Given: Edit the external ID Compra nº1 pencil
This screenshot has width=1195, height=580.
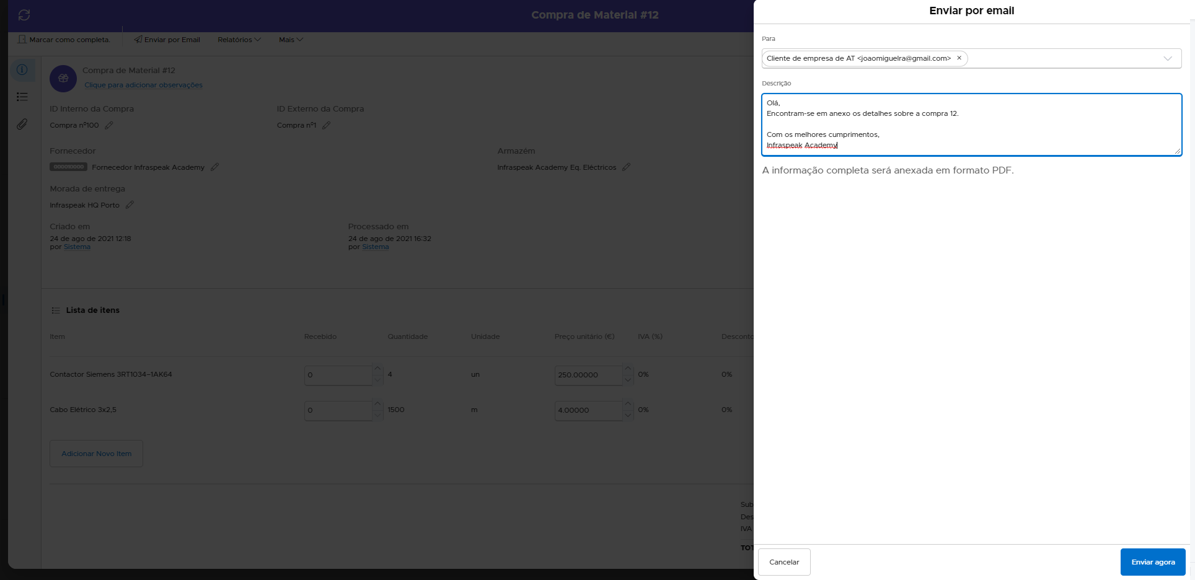Looking at the screenshot, I should [x=327, y=125].
